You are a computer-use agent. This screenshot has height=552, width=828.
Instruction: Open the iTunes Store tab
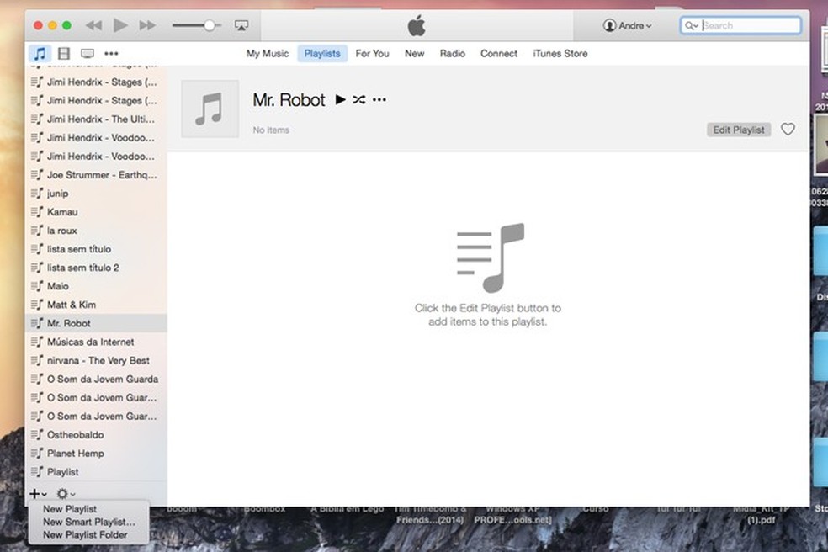coord(560,53)
